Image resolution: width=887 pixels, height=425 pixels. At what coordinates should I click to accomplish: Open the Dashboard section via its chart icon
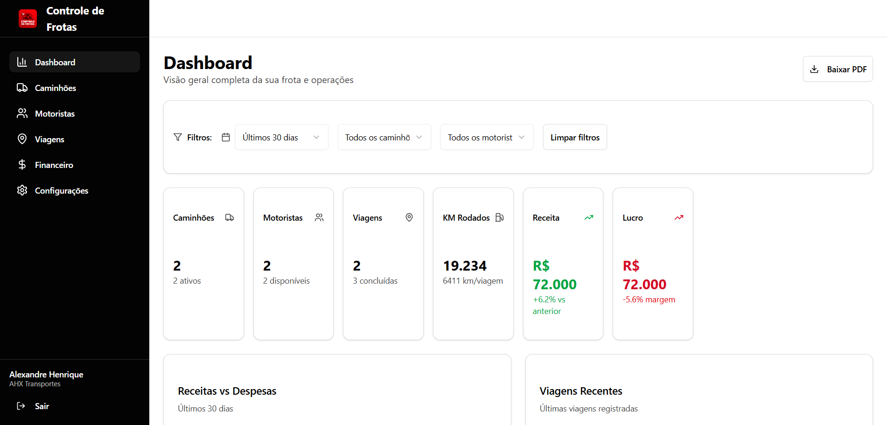(x=22, y=62)
